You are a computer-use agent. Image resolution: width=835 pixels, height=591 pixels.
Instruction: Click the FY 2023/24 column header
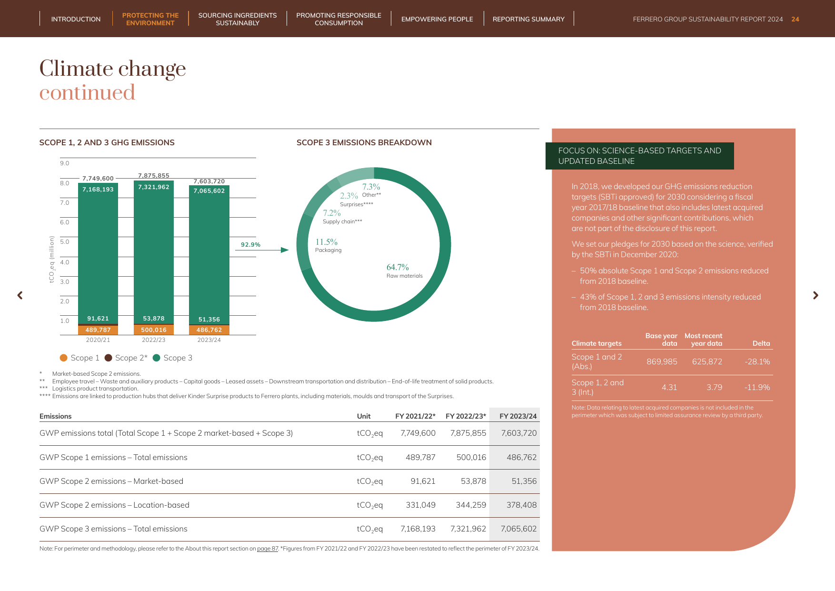(518, 416)
